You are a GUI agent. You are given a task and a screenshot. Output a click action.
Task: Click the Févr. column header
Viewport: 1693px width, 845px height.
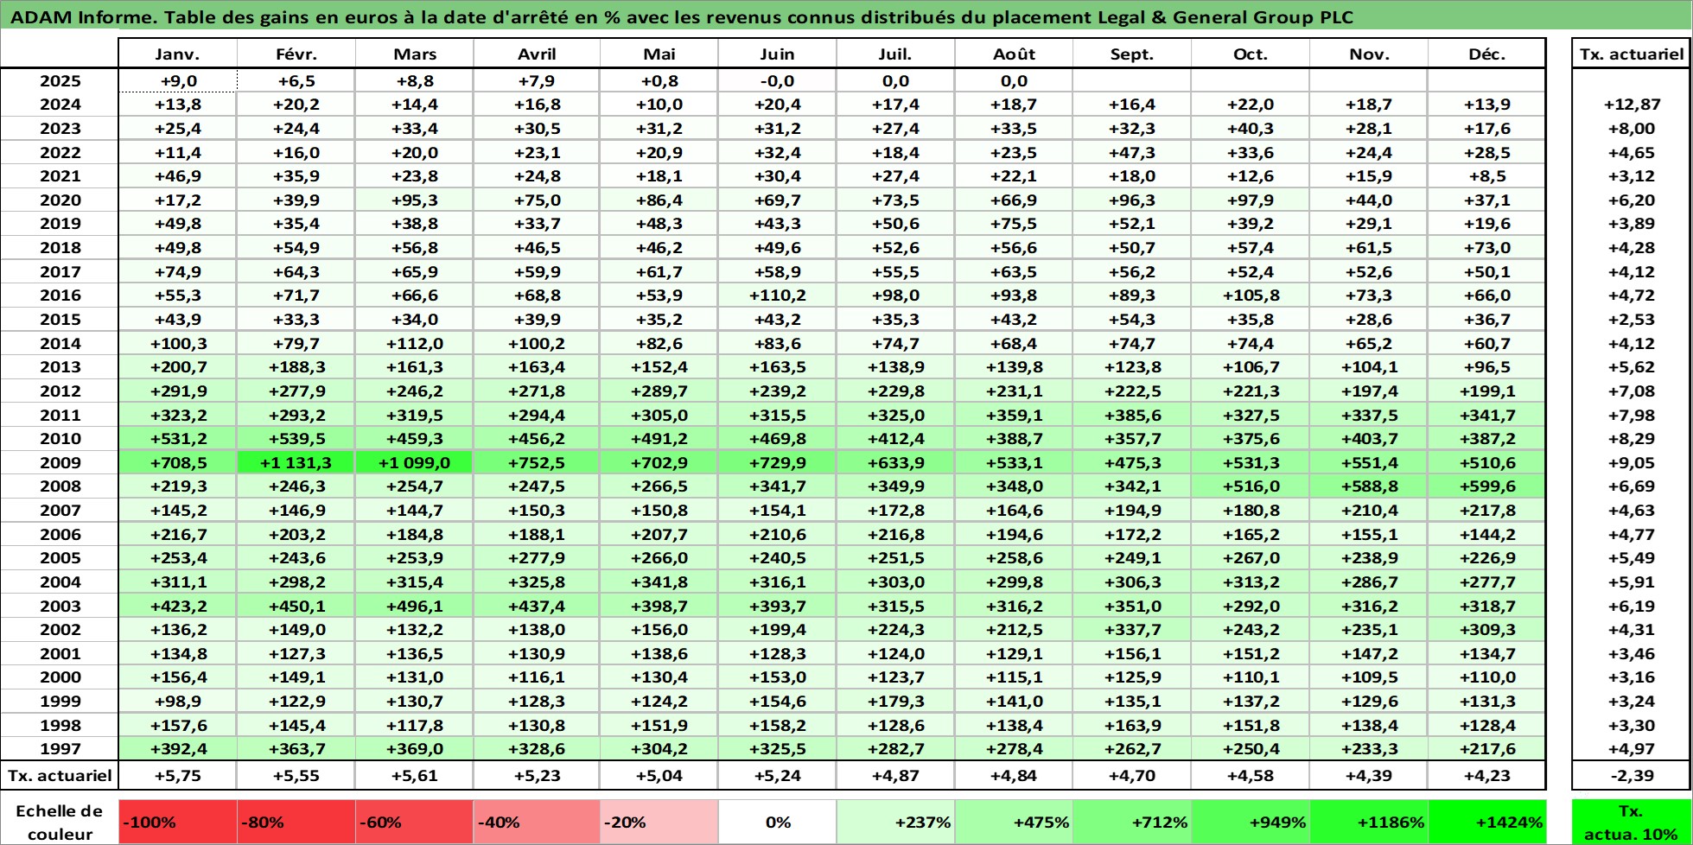[296, 54]
